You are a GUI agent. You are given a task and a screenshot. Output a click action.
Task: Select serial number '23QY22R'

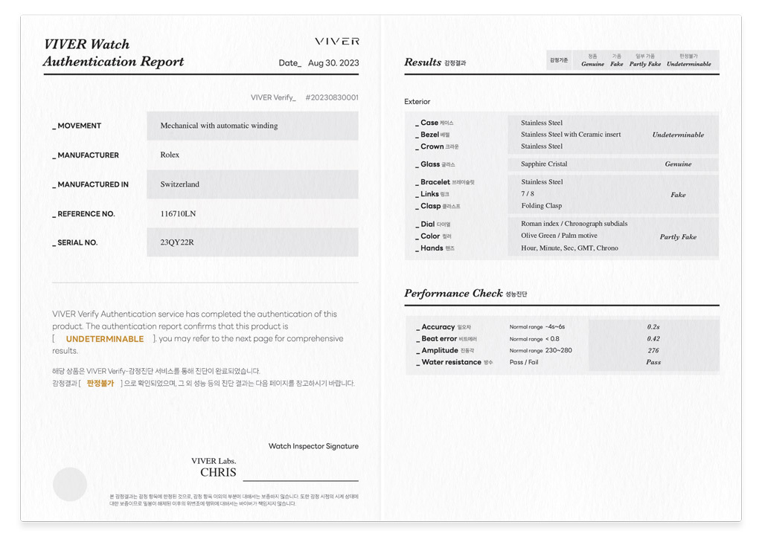(x=177, y=242)
